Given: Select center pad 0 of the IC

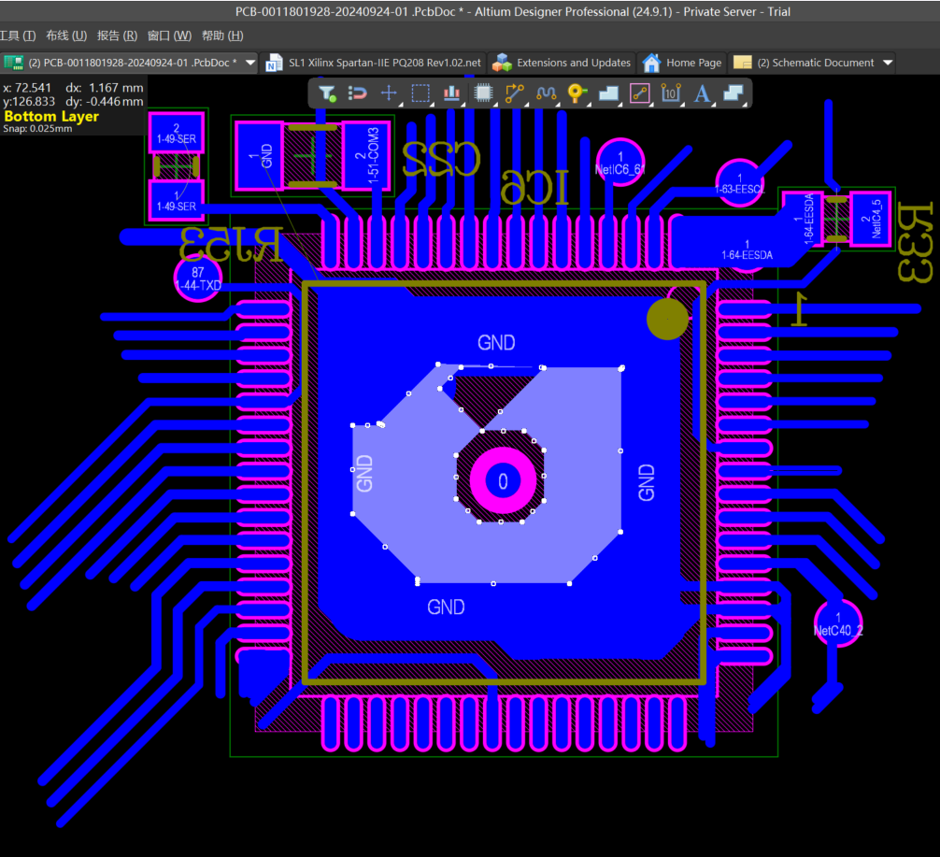Looking at the screenshot, I should [x=503, y=480].
